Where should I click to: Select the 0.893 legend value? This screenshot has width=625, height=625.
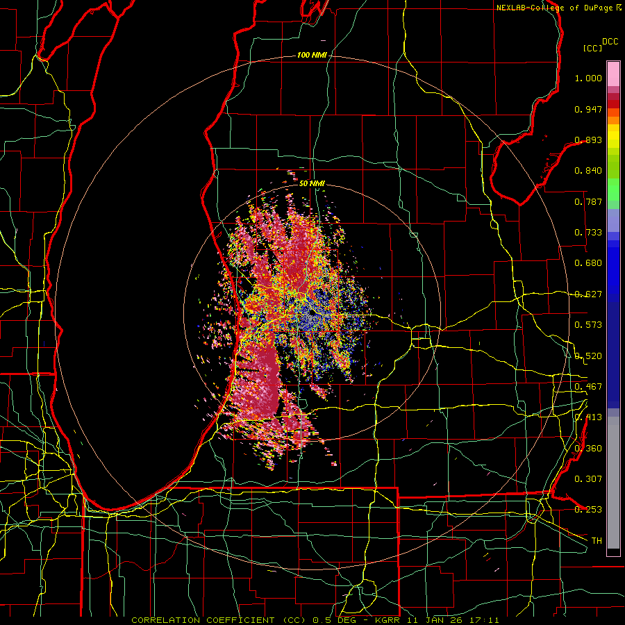tap(588, 140)
